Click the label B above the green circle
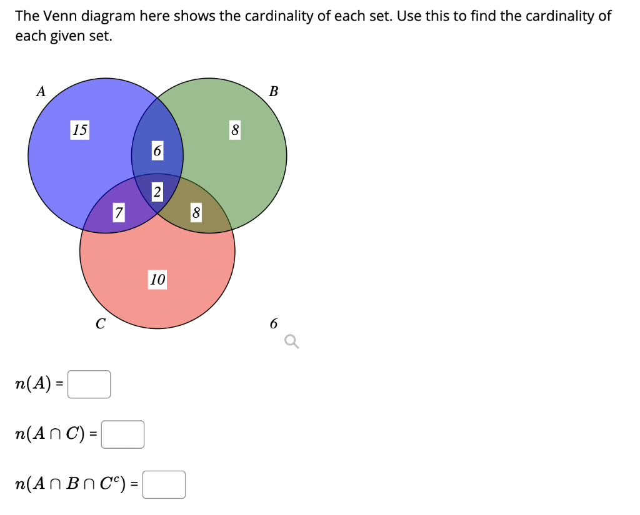This screenshot has height=515, width=640. [x=273, y=91]
